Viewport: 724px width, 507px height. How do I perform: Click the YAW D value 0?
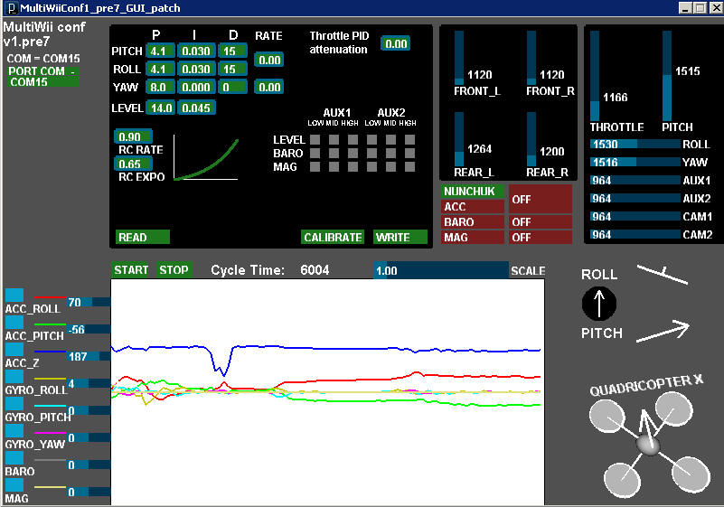[232, 87]
